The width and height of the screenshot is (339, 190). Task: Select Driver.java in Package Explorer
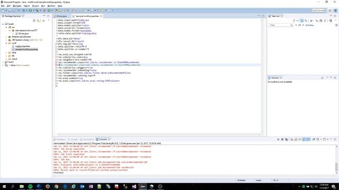pyautogui.click(x=23, y=34)
